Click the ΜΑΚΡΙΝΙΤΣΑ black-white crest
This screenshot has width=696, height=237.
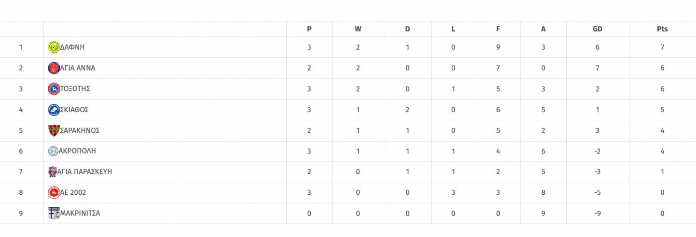tap(54, 214)
